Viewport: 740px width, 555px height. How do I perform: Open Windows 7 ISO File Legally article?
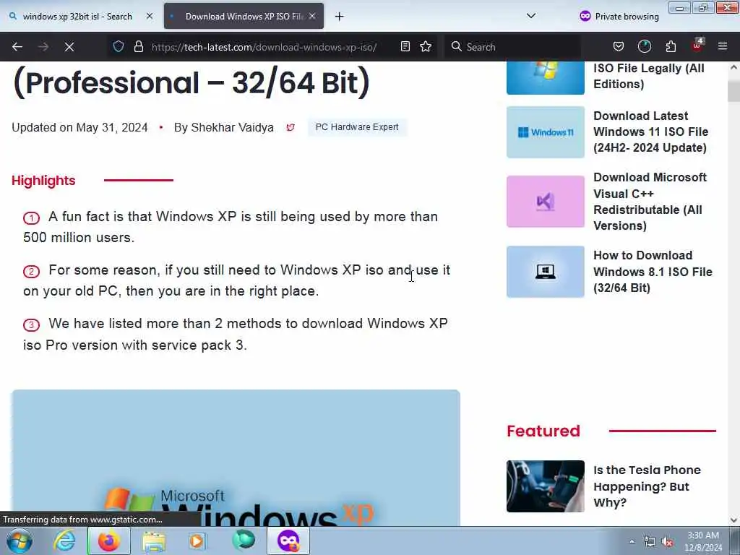648,76
